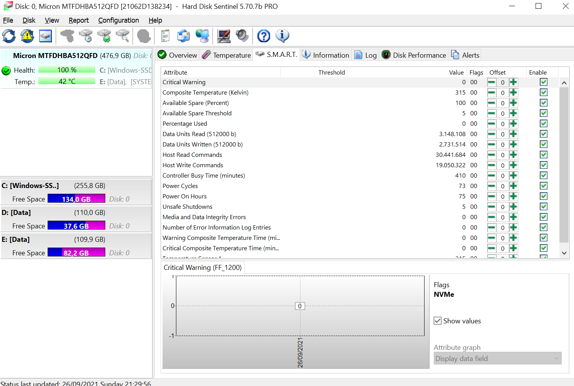Switch to the Overview tab
Screen dimensions: 574x386
pyautogui.click(x=177, y=55)
